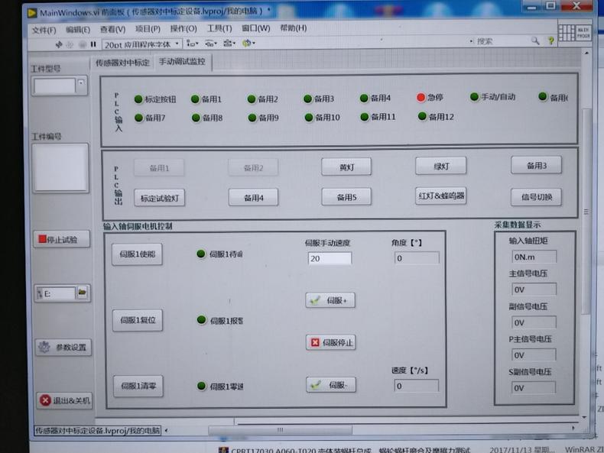604x453 pixels.
Task: Toggle the 红灯&蜂鸣器 output
Action: [x=440, y=196]
